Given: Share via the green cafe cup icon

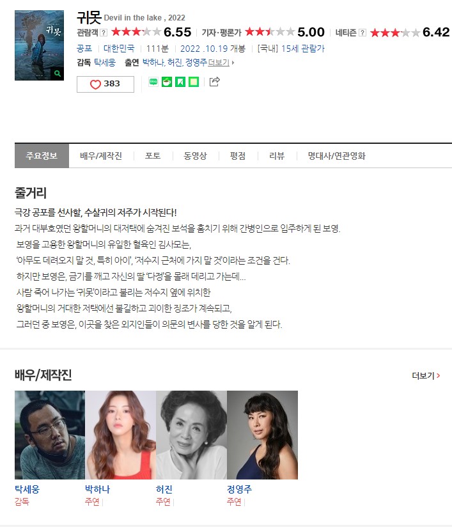Looking at the screenshot, I should (x=167, y=82).
